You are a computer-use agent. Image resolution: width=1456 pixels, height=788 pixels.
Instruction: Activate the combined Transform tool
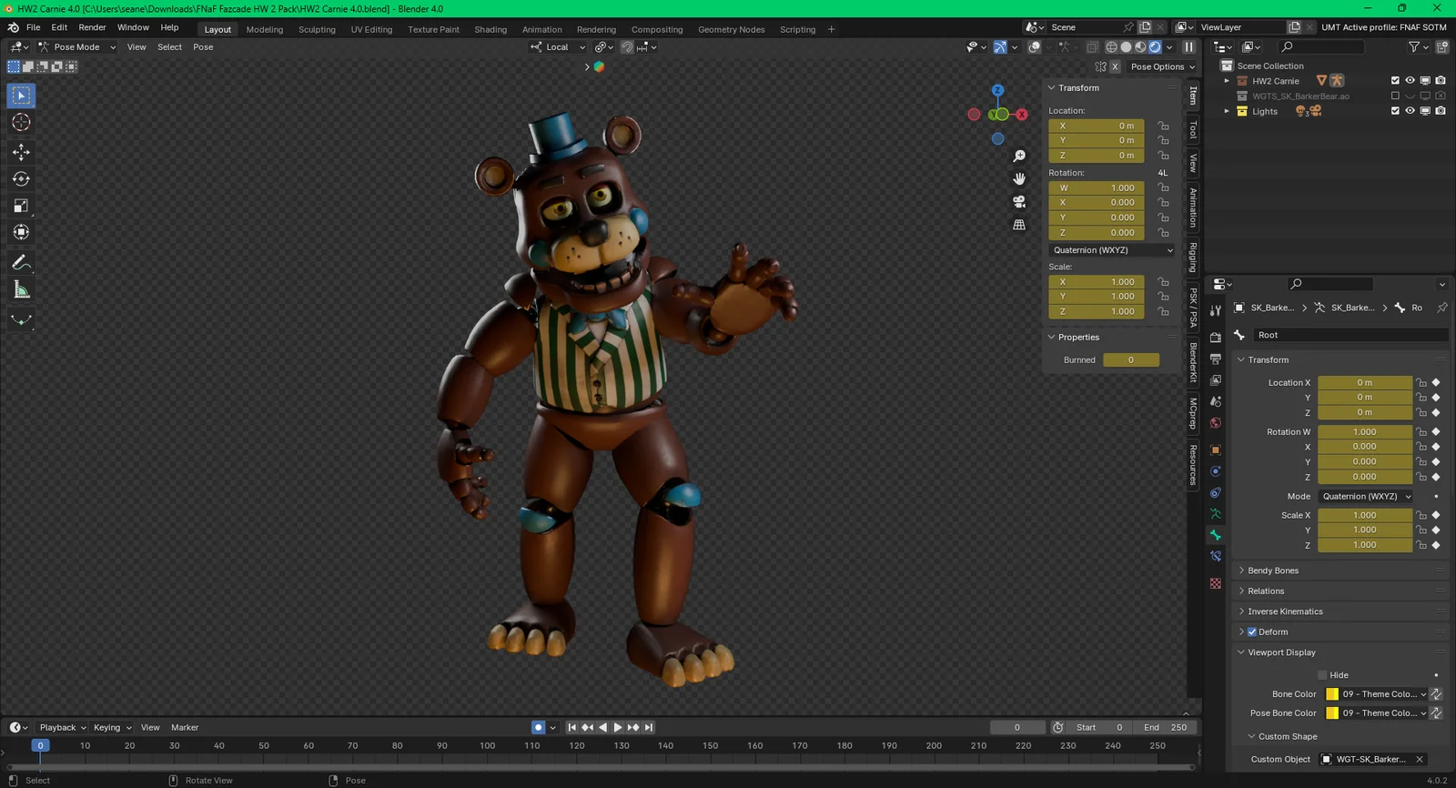pos(21,232)
